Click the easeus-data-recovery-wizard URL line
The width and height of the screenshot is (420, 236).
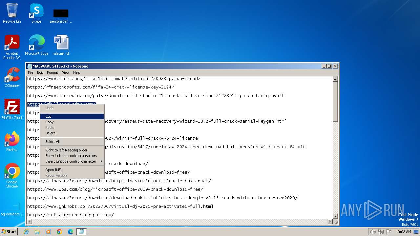pos(196,121)
